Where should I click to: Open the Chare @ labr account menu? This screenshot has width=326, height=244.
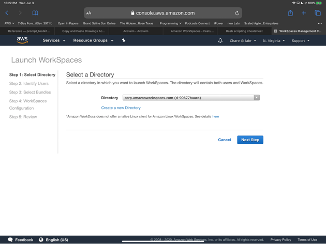(243, 41)
